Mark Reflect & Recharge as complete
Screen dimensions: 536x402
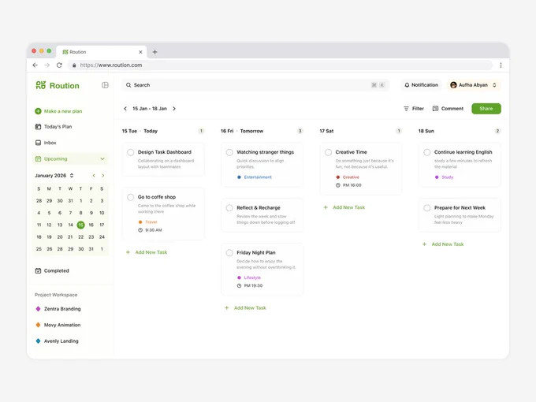[229, 207]
